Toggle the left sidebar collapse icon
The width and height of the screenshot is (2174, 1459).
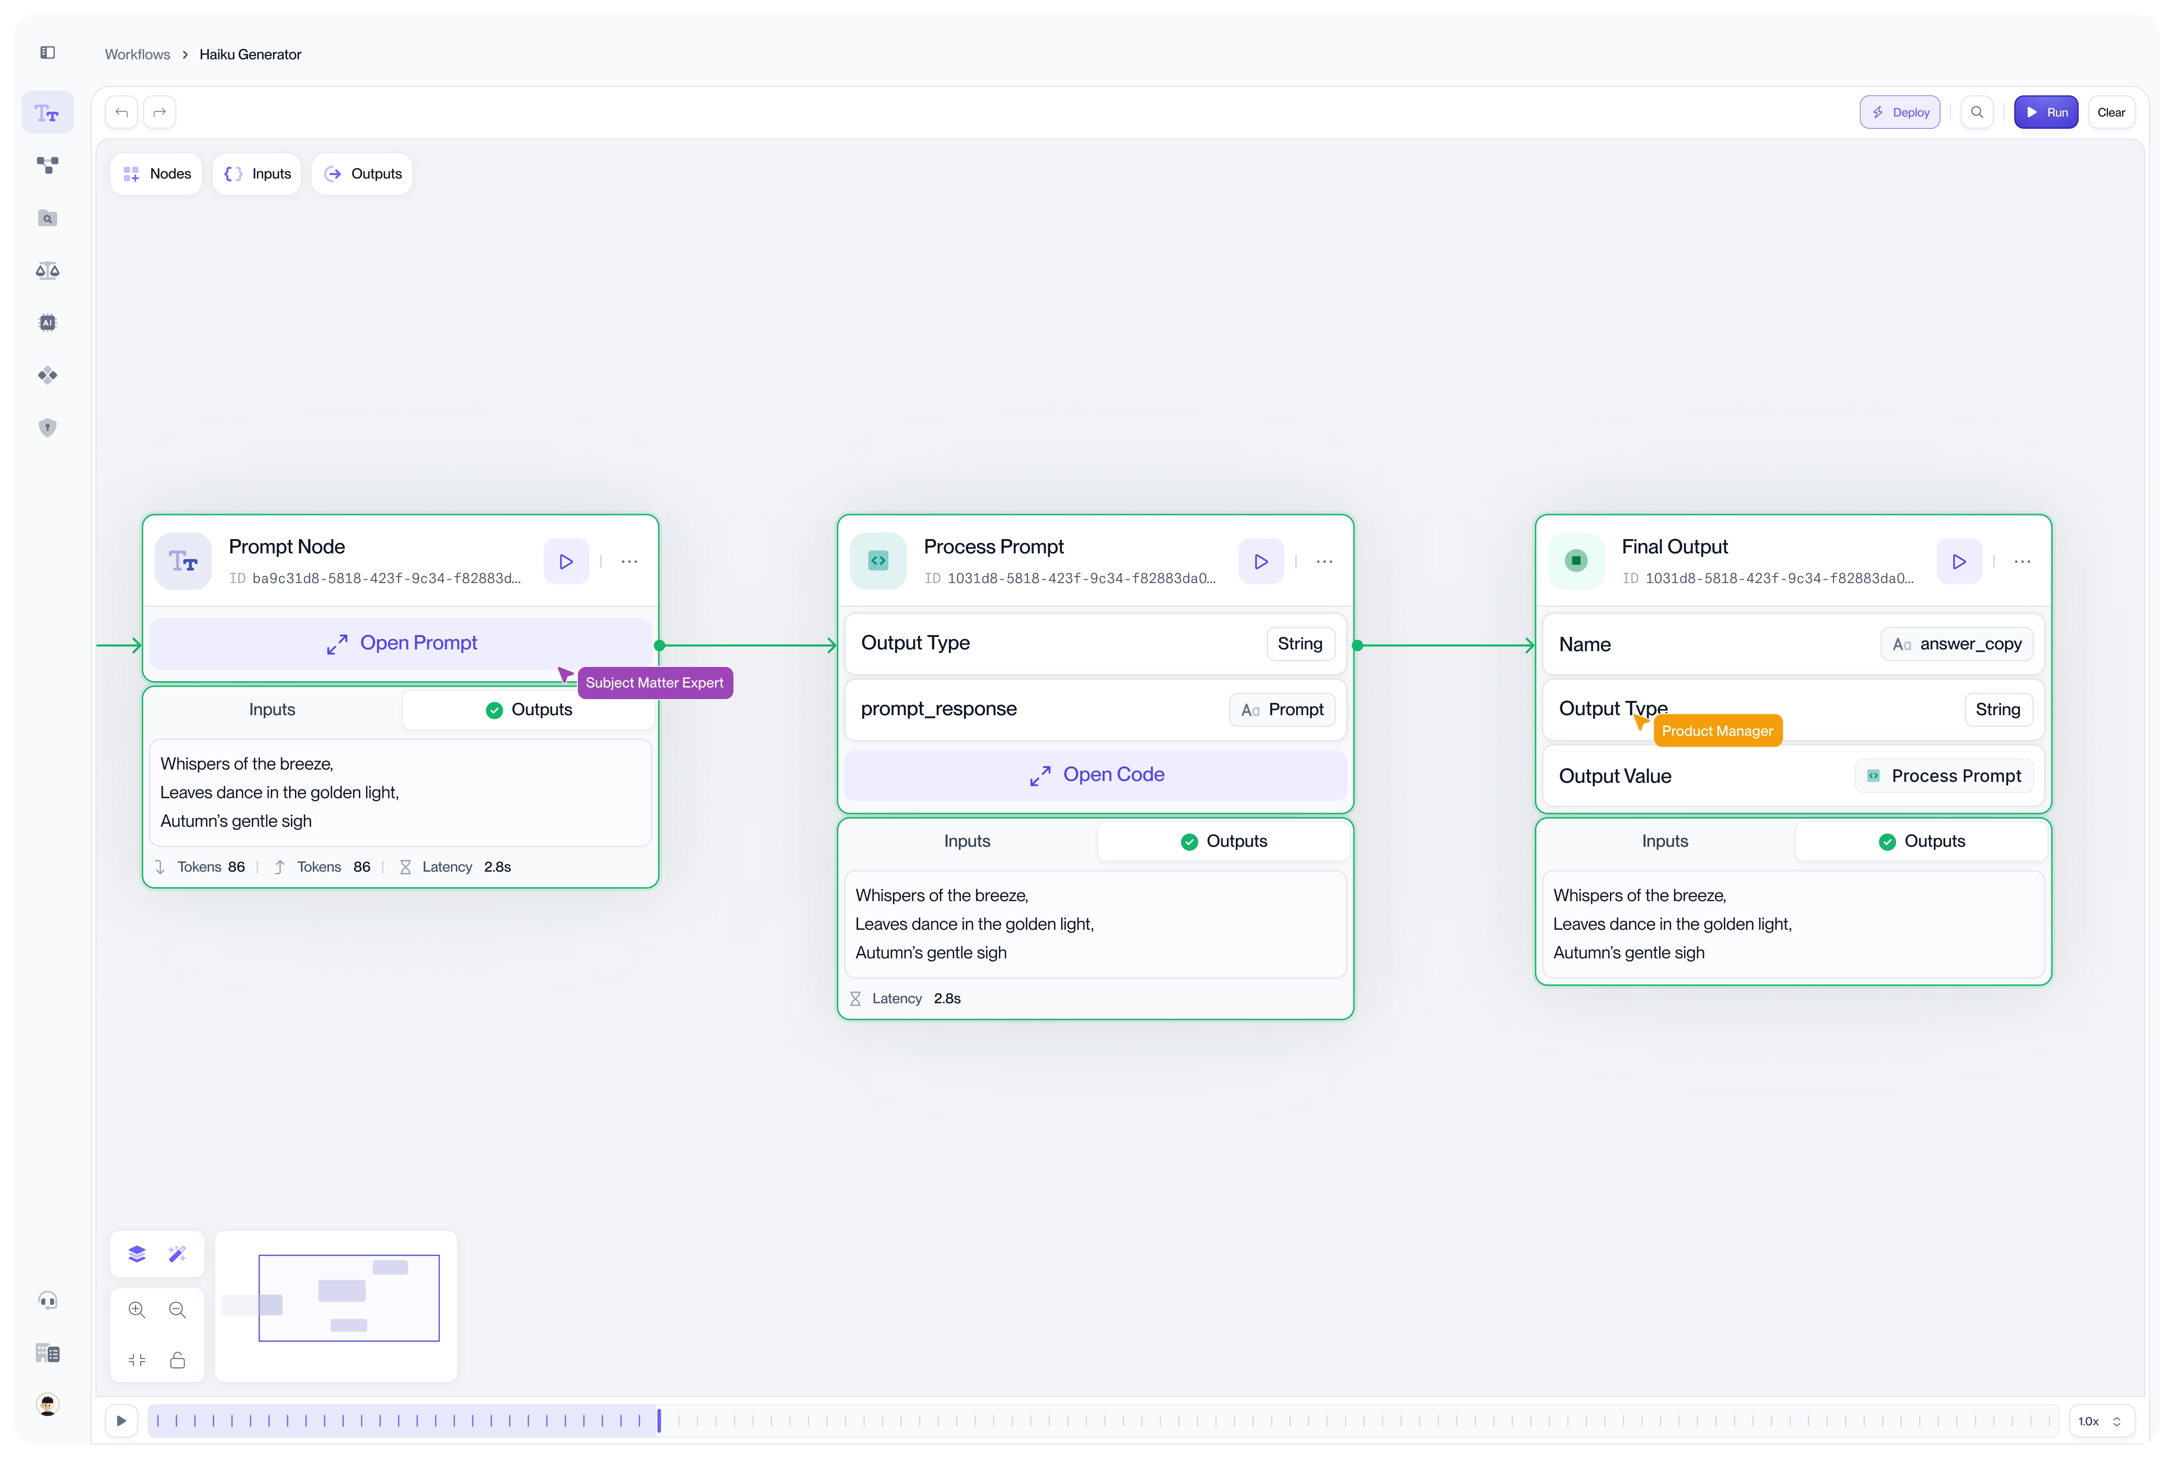point(47,53)
